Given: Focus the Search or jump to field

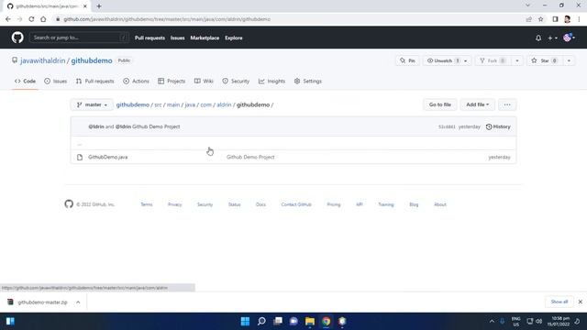Looking at the screenshot, I should tap(79, 38).
